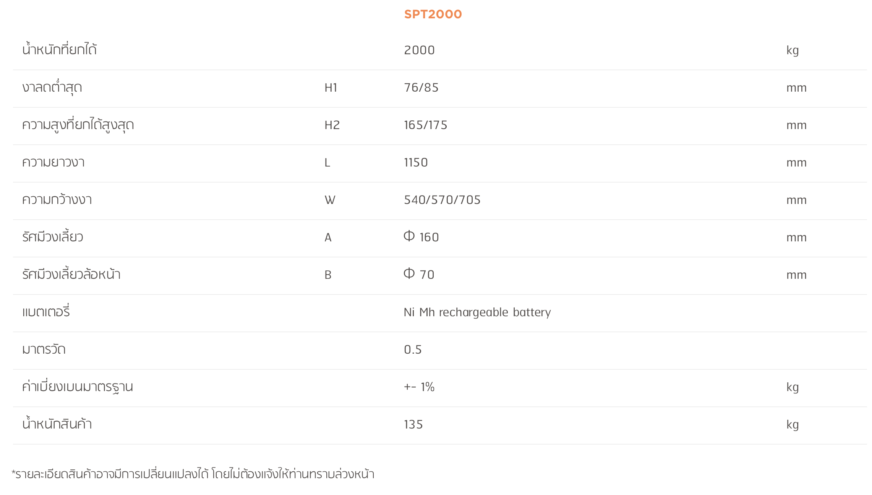
Task: Click the Ni Mh rechargeable battery text
Action: pyautogui.click(x=477, y=312)
